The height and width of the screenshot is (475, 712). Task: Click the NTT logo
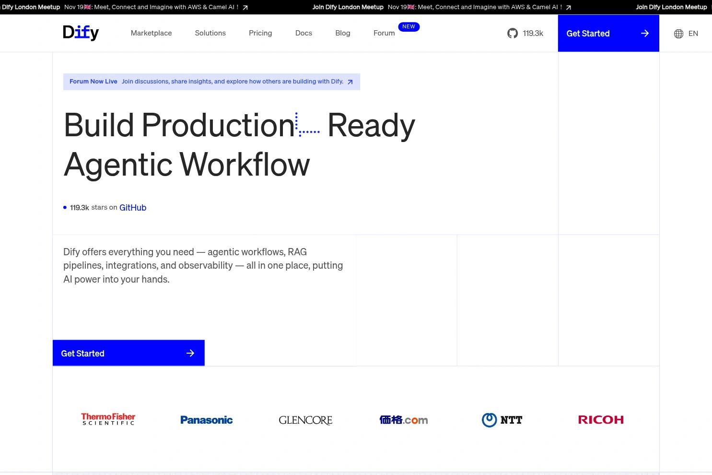pyautogui.click(x=502, y=420)
